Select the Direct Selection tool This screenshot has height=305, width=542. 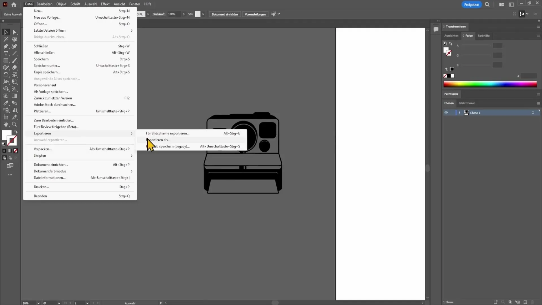pyautogui.click(x=15, y=32)
